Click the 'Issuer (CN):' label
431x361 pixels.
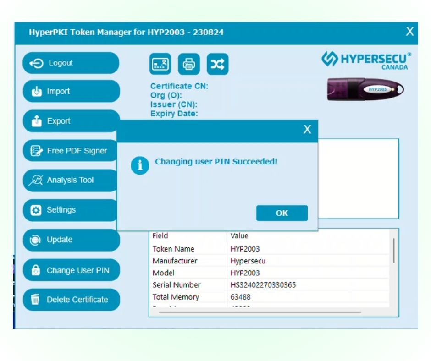point(174,104)
